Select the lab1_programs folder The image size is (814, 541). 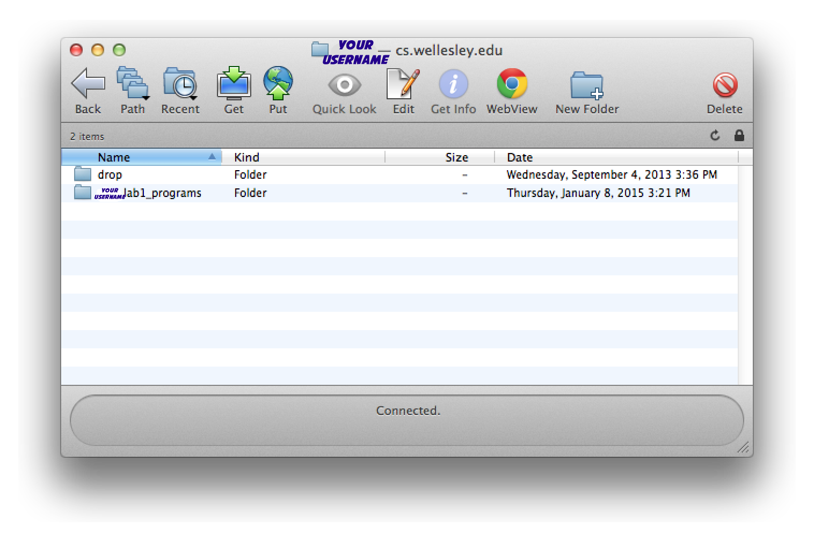pos(161,193)
